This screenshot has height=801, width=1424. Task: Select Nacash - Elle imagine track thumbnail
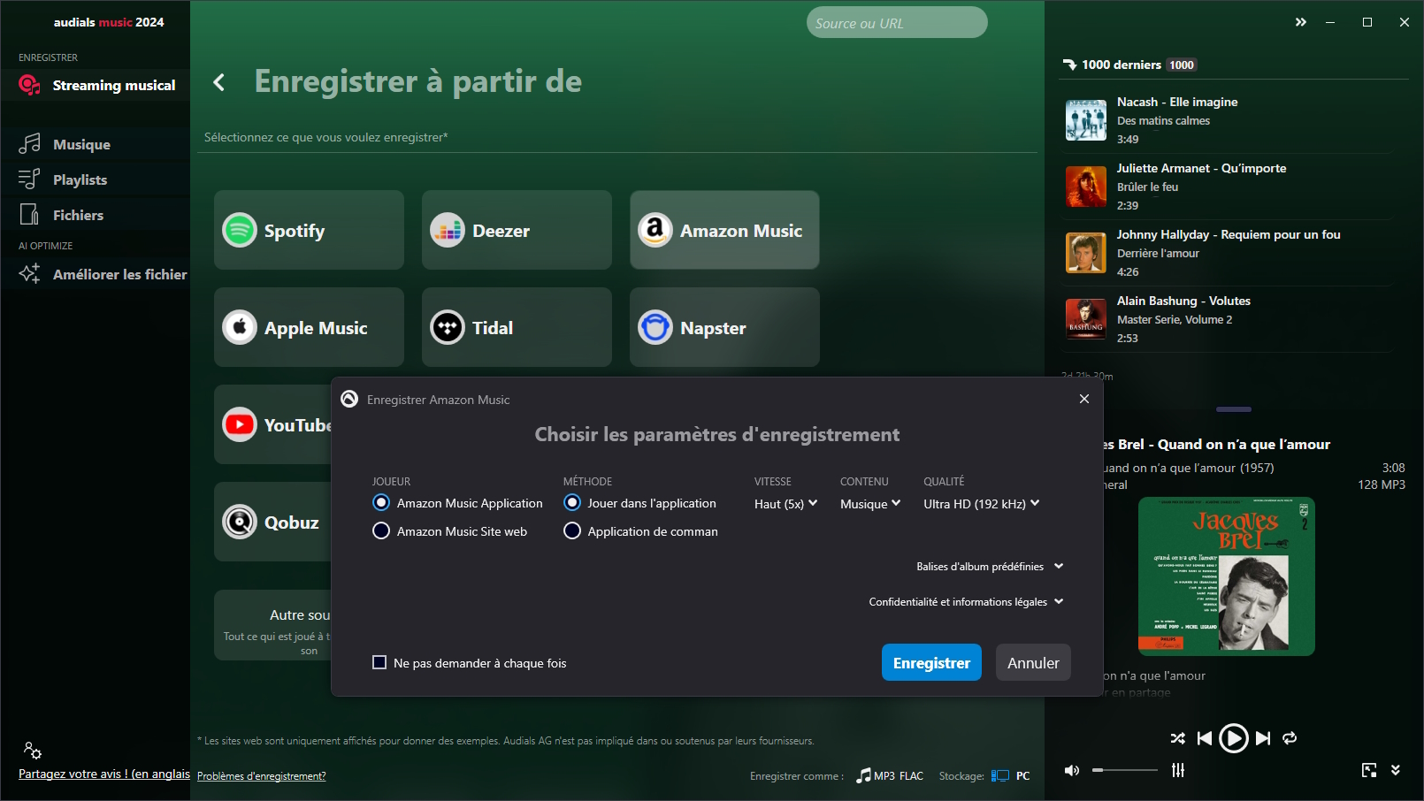(x=1086, y=120)
